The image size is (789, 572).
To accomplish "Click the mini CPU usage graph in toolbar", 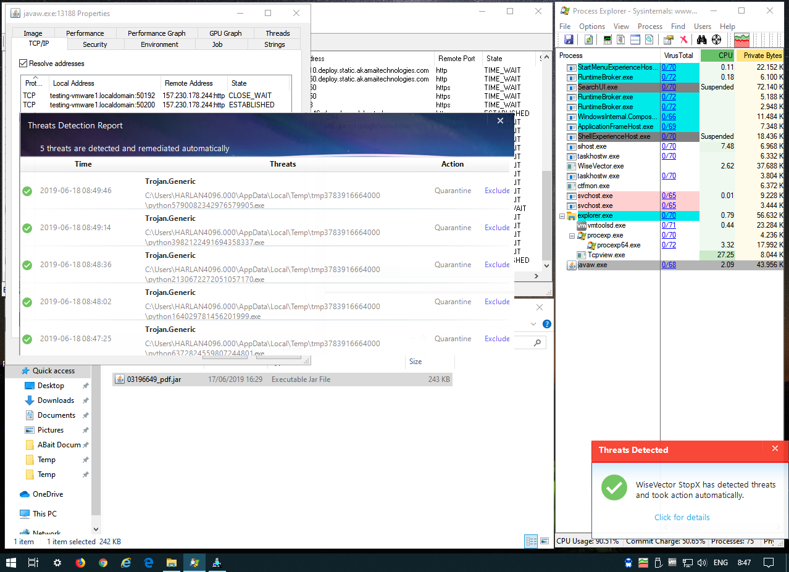I will tap(741, 40).
